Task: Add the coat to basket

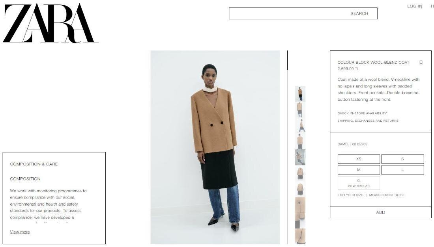Action: pos(381,212)
